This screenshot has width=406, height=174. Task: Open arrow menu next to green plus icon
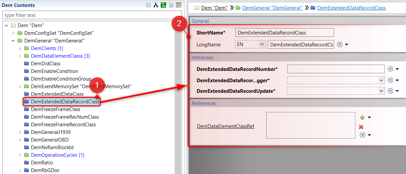[369, 118]
